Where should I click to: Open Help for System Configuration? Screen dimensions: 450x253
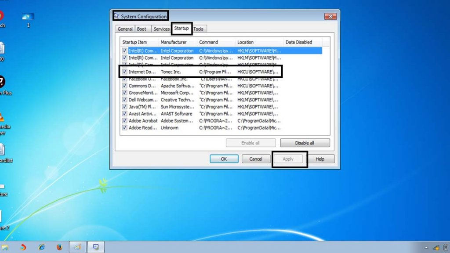click(x=320, y=159)
